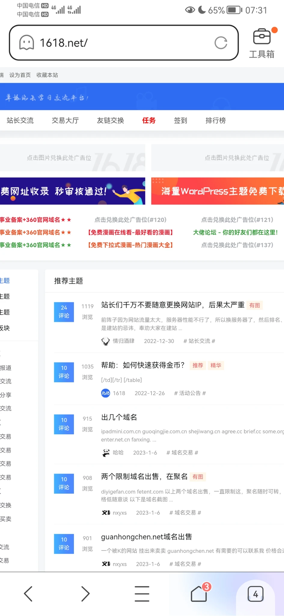Image resolution: width=284 pixels, height=616 pixels.
Task: Tap the ghost icon in address bar
Action: tap(27, 42)
